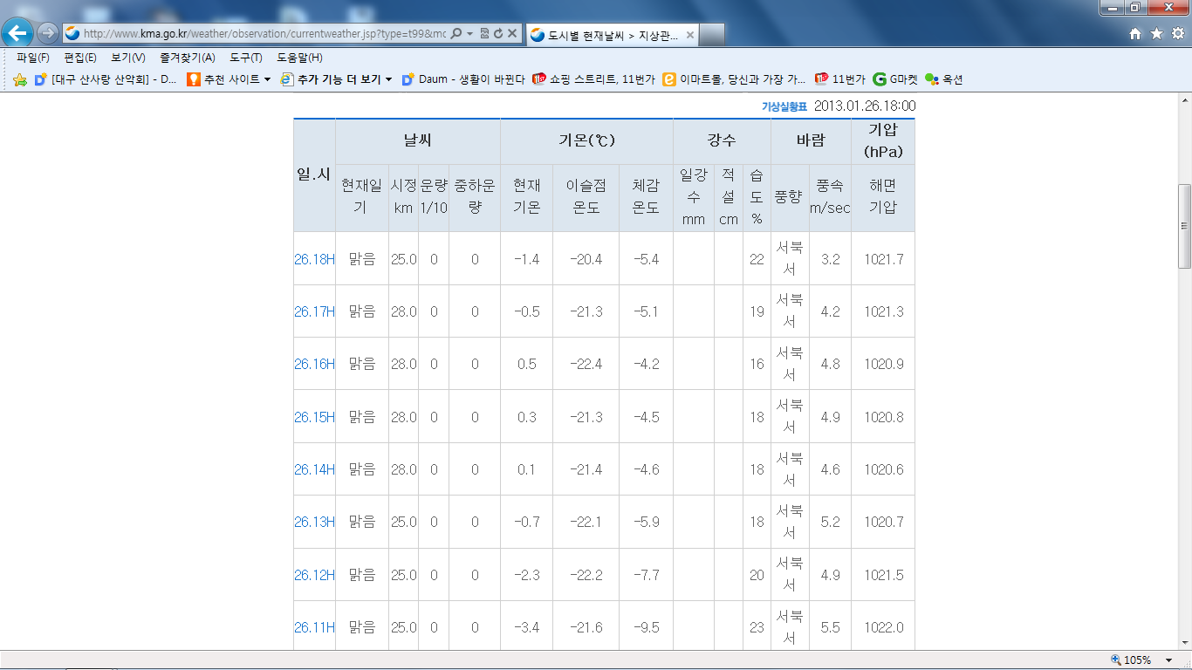Click the 1022.0 pressure cell
Image resolution: width=1192 pixels, height=670 pixels.
pyautogui.click(x=883, y=627)
